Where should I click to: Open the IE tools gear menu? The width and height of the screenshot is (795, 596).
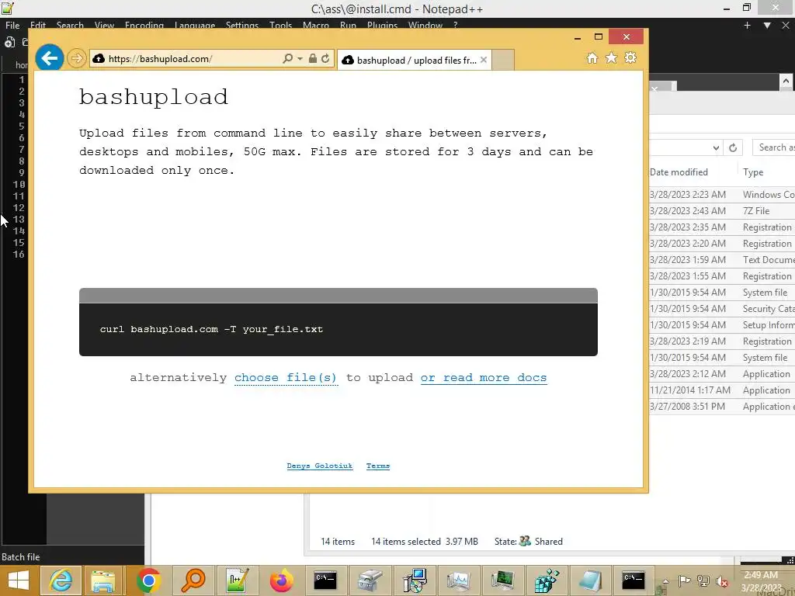tap(630, 57)
